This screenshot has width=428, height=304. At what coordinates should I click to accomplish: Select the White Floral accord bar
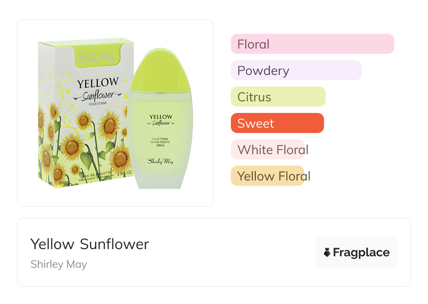267,150
